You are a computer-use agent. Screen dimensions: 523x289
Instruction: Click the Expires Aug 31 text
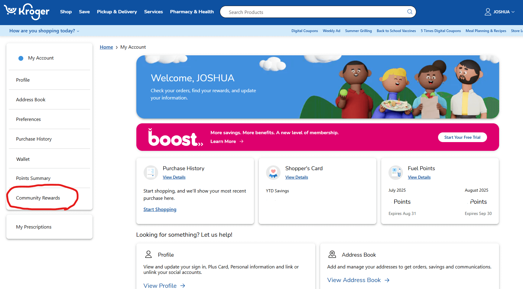pos(402,213)
